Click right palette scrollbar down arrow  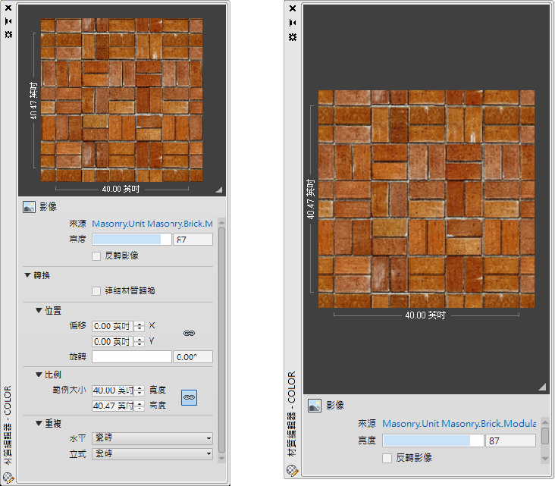pyautogui.click(x=545, y=459)
